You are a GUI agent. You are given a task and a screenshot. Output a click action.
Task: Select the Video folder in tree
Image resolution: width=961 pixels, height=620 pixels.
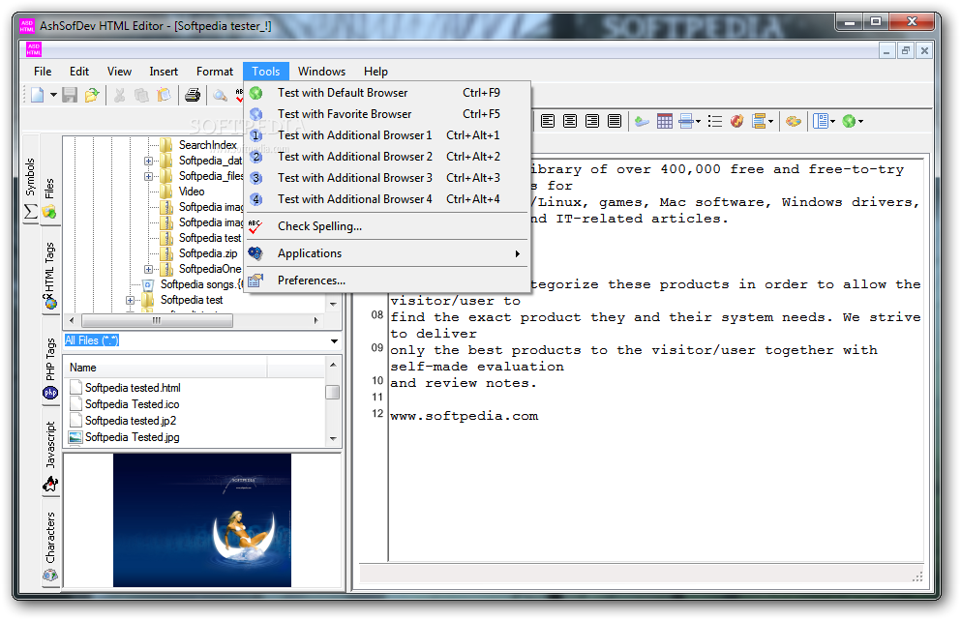click(x=192, y=192)
